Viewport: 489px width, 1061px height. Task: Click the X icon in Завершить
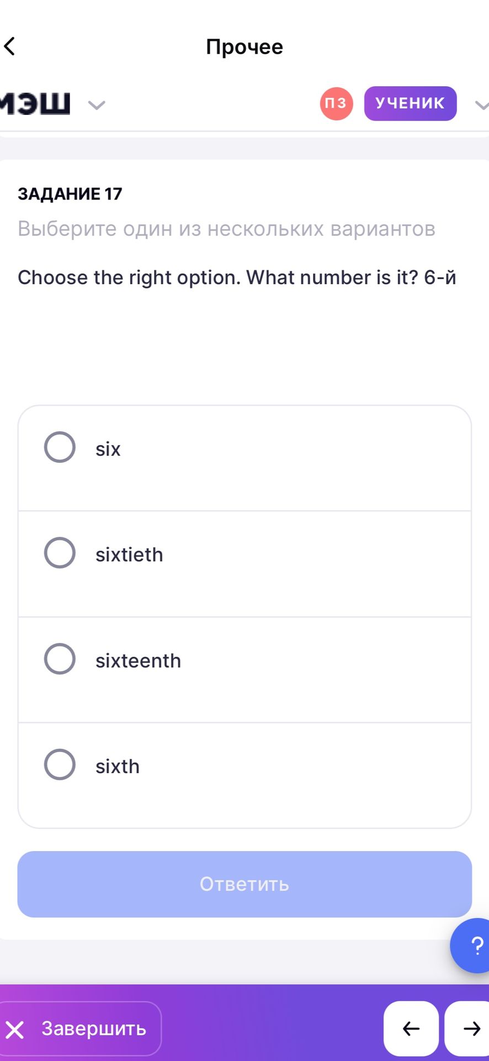pos(15,1030)
